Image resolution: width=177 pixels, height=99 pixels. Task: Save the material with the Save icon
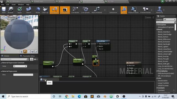pos(4,10)
